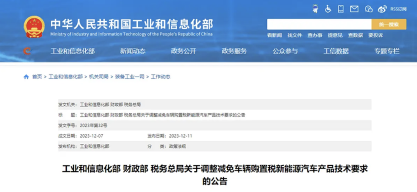Screen dimensions: 417x192
Task: Click the 中华人民共和国工业和信息化部 site title
Action: 132,24
